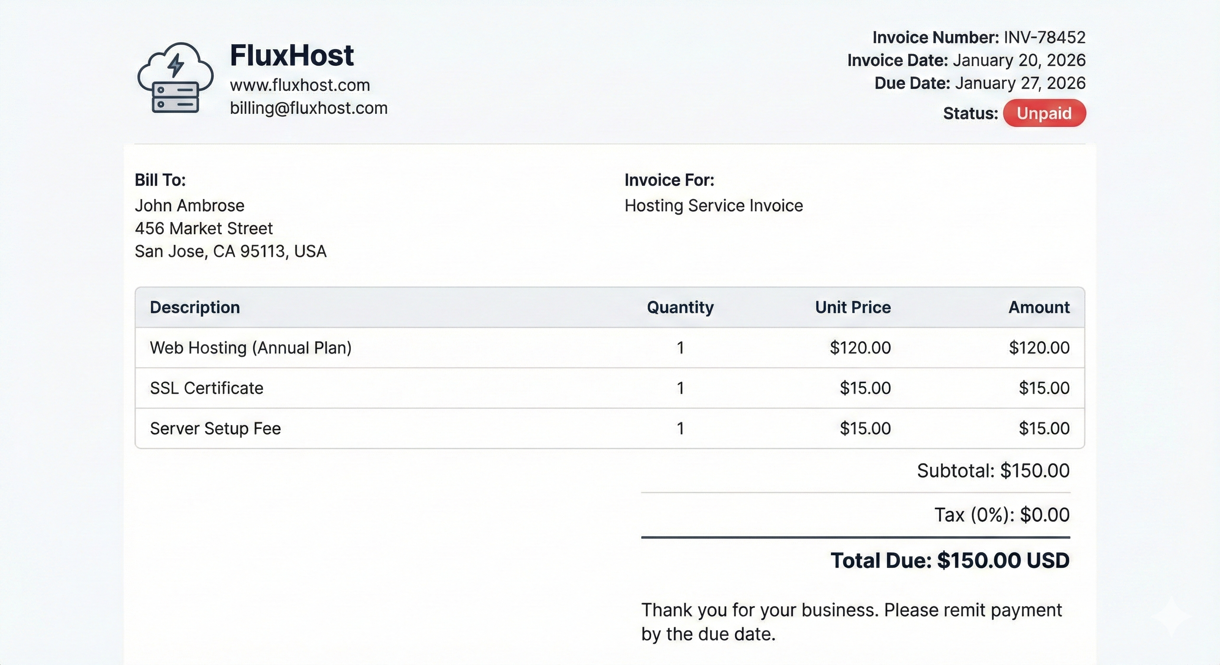This screenshot has width=1220, height=665.
Task: Click the Amount column header
Action: click(x=1038, y=307)
